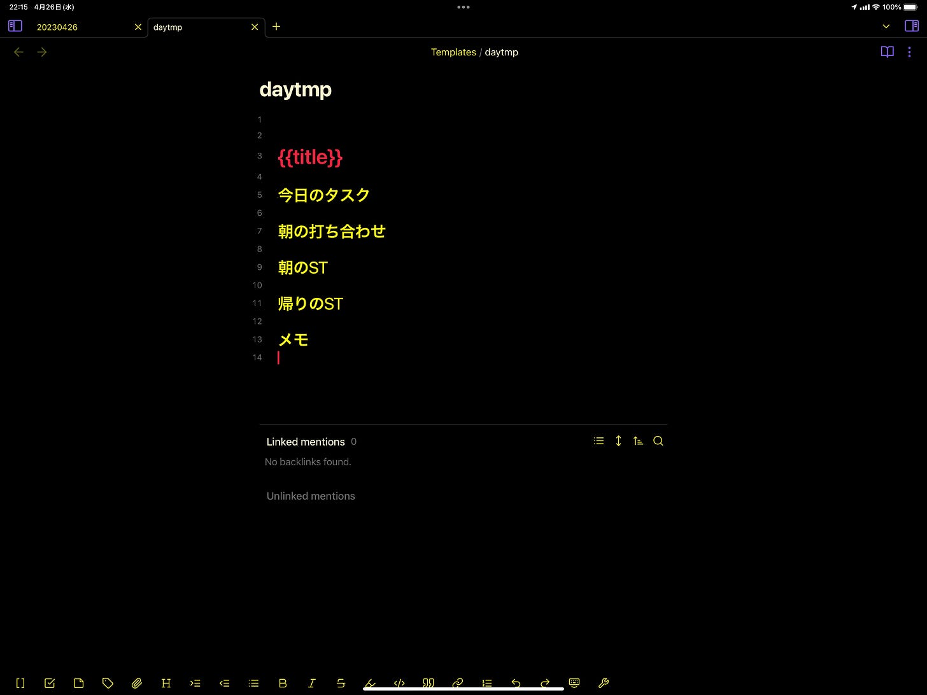Set heading with the H icon
Image resolution: width=927 pixels, height=695 pixels.
tap(166, 683)
